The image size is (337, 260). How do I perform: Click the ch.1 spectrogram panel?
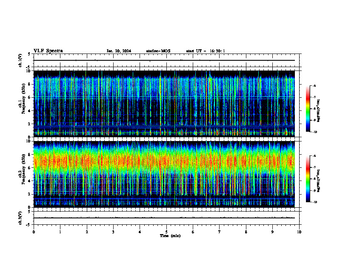[164, 104]
